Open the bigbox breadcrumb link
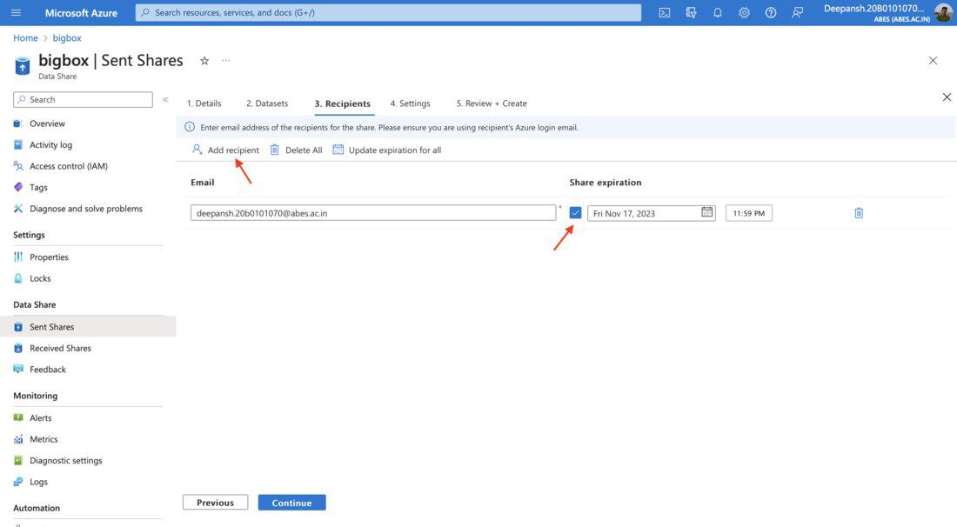Screen dimensions: 957x527 click(x=66, y=37)
